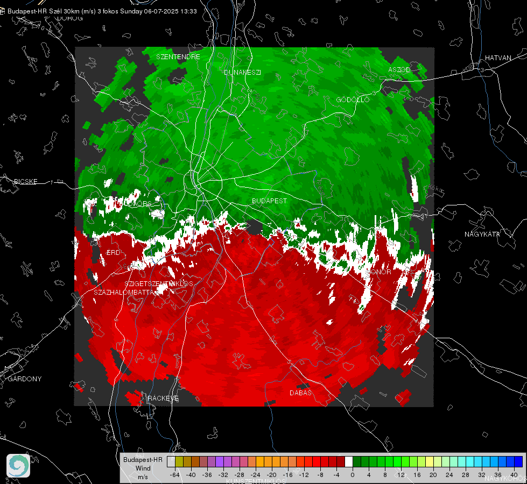Click the swirl logo icon in the corner
The image size is (527, 484).
18,466
